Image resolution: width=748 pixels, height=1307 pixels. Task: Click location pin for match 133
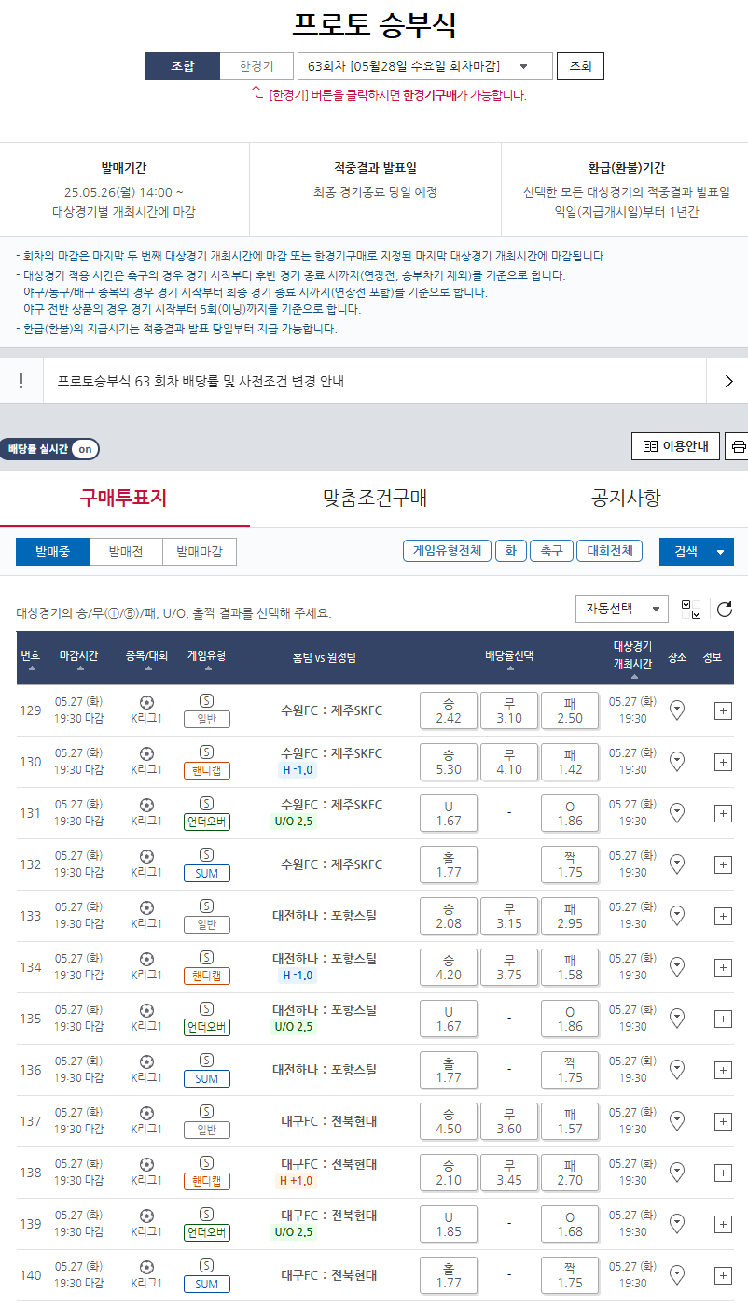coord(678,916)
